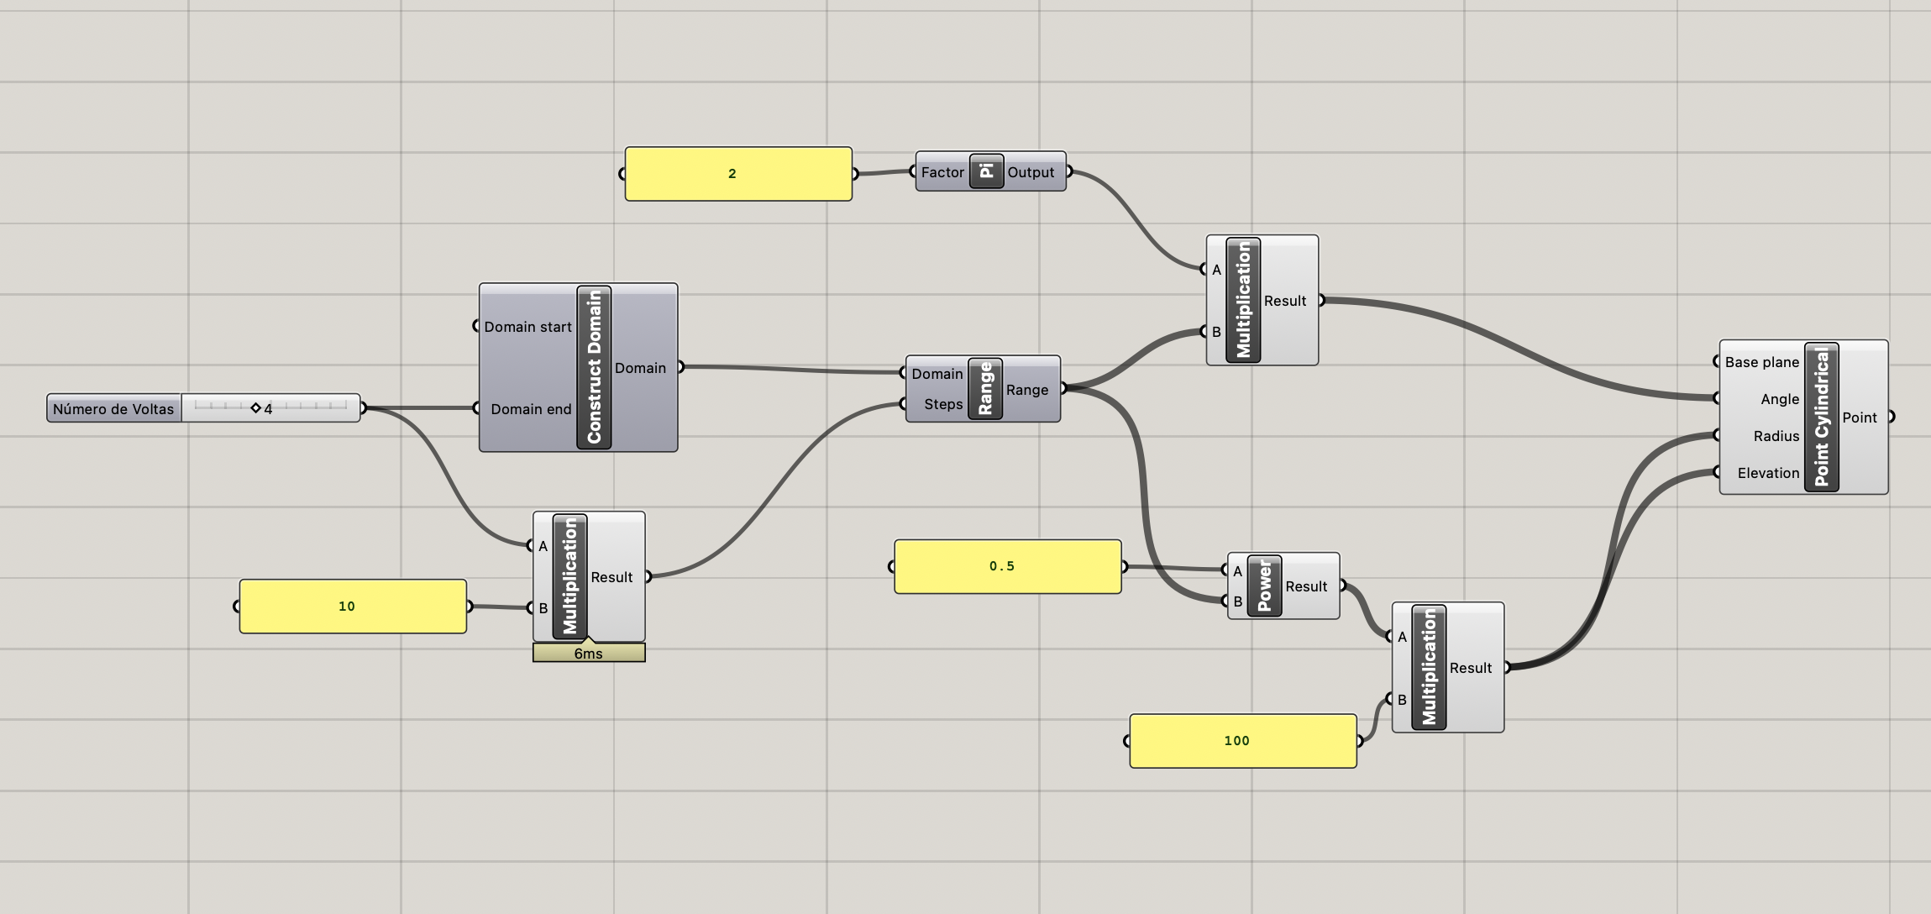
Task: Select the Multiplication component wired to the 100 panel
Action: [x=1429, y=667]
